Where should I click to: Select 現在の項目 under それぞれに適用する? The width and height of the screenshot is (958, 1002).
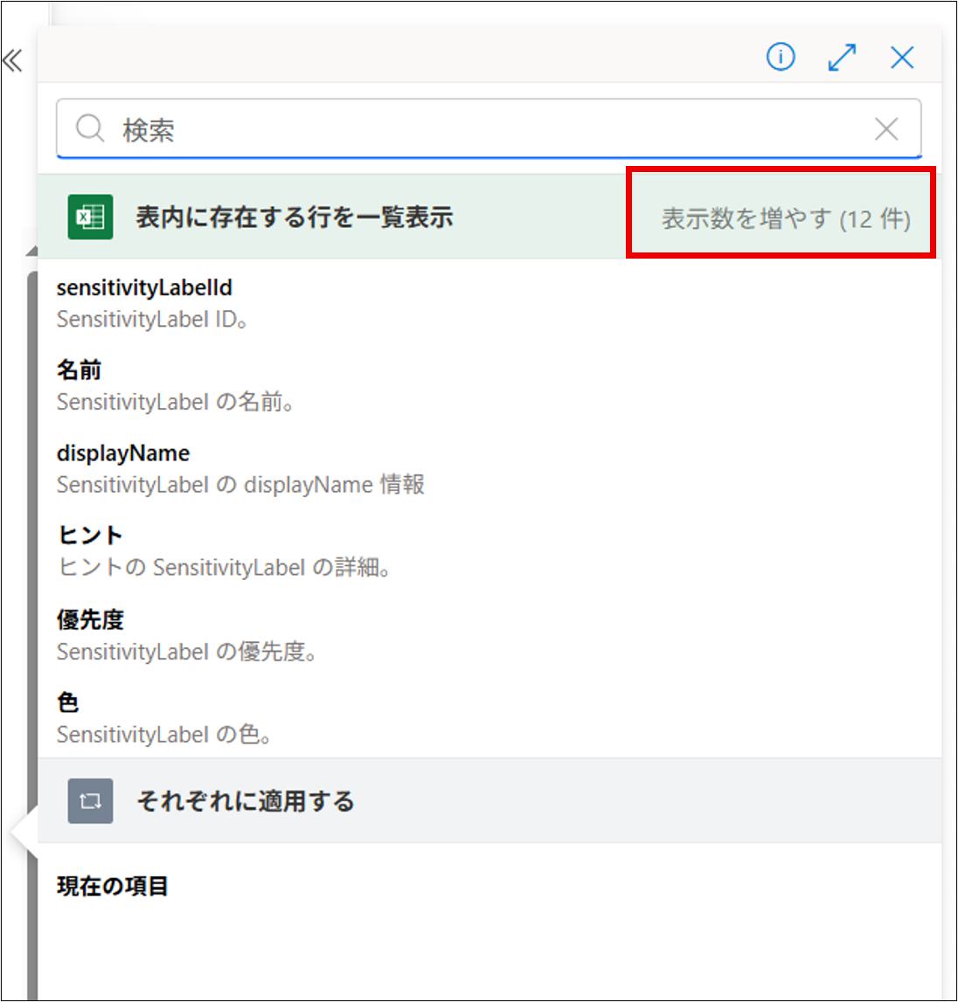(113, 886)
